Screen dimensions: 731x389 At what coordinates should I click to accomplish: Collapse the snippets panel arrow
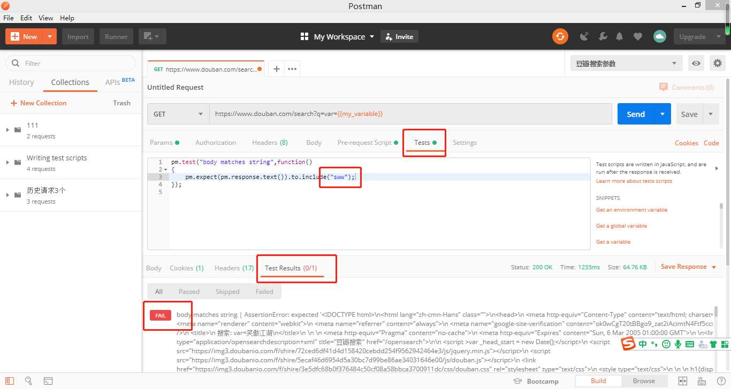point(717,168)
